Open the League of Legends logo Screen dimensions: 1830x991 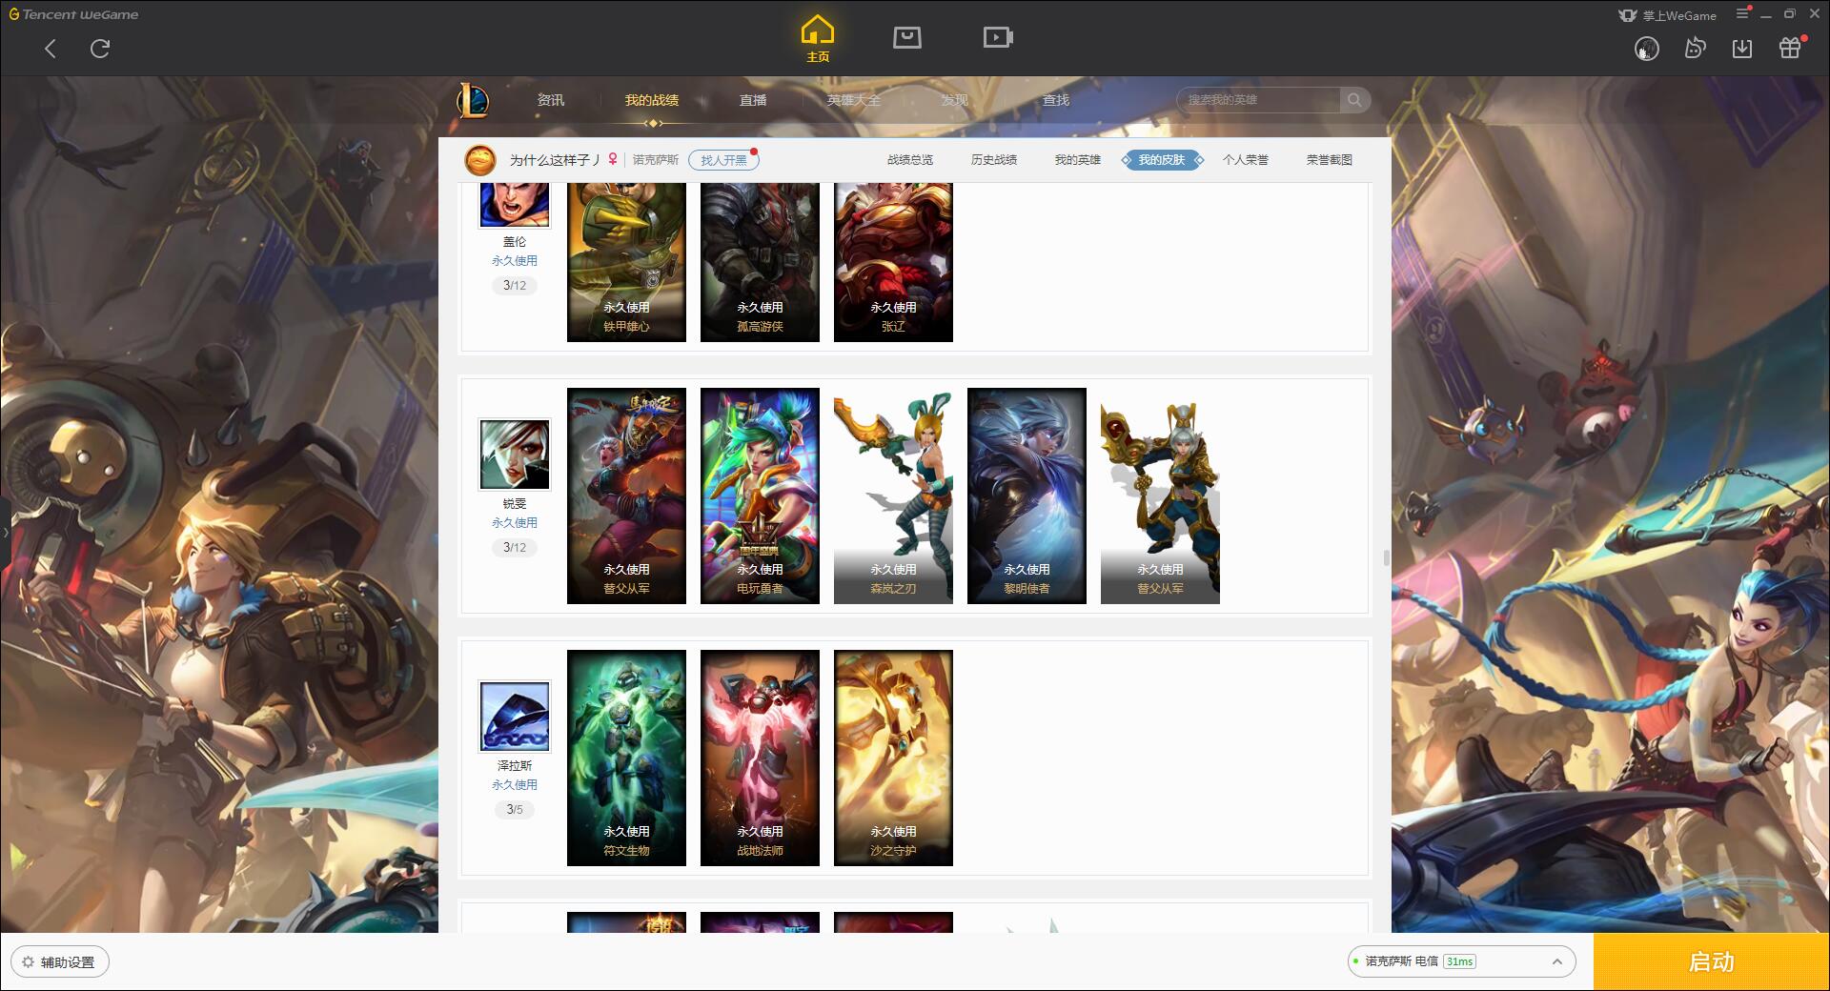click(473, 100)
